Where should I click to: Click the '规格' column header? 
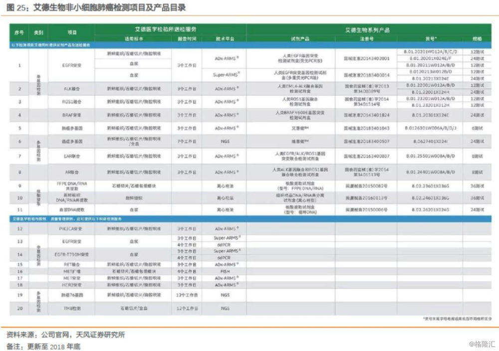[x=477, y=39]
